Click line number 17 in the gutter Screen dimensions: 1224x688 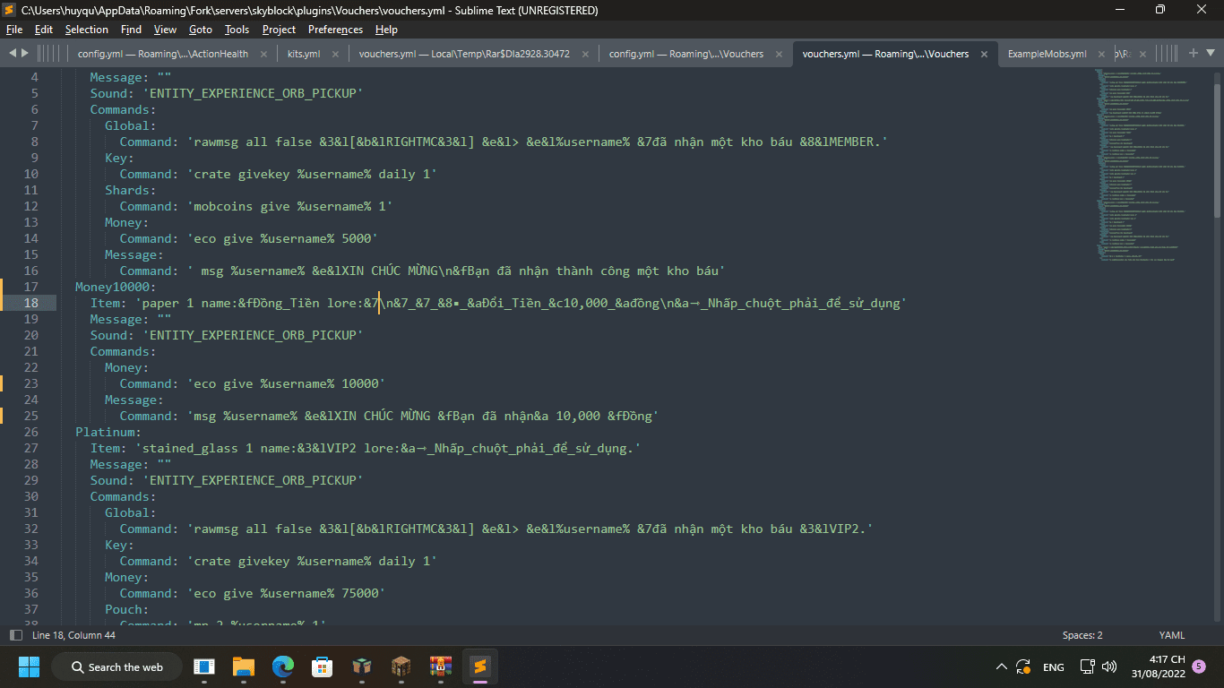click(30, 287)
